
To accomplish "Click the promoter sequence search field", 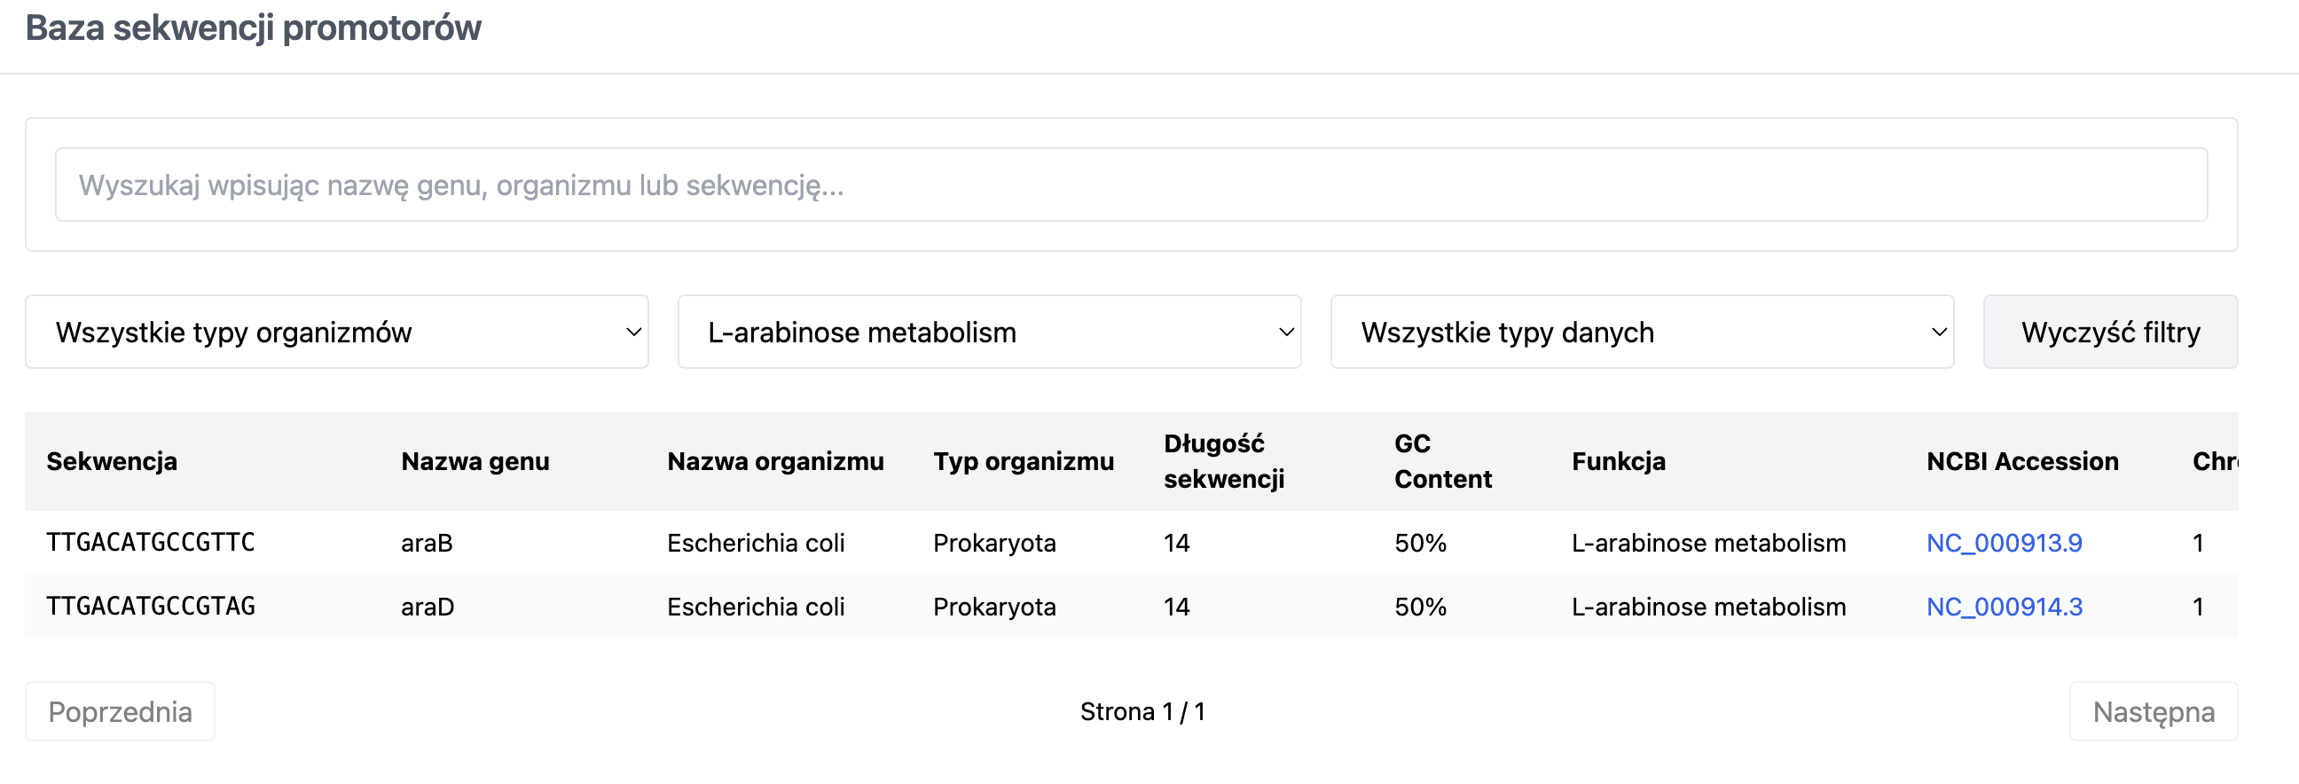I will 1131,184.
